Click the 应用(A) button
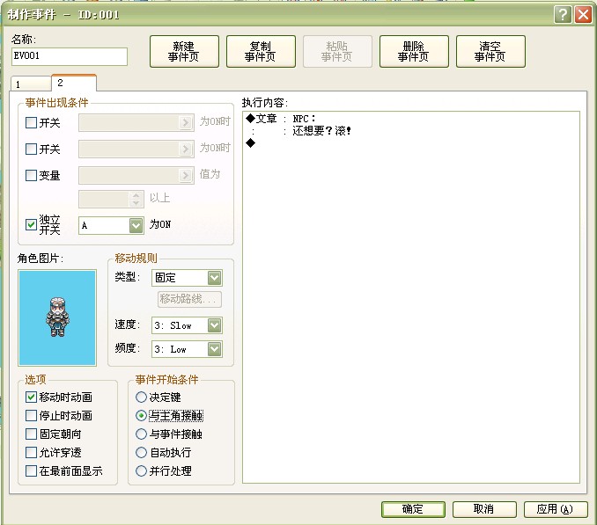This screenshot has height=525, width=597. pos(556,509)
